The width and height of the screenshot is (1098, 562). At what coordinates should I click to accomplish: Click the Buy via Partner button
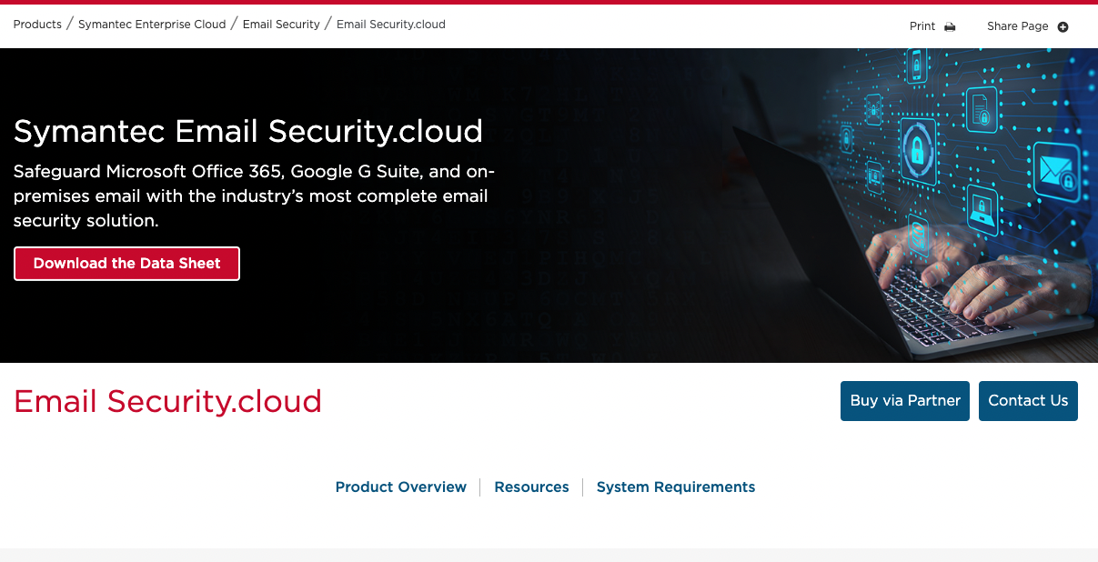coord(905,401)
